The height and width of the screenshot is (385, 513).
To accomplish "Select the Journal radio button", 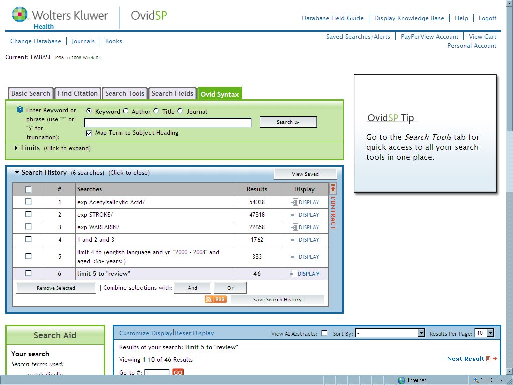I will point(180,111).
